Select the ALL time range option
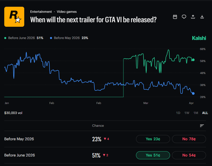212x166 pixels. tap(205, 113)
